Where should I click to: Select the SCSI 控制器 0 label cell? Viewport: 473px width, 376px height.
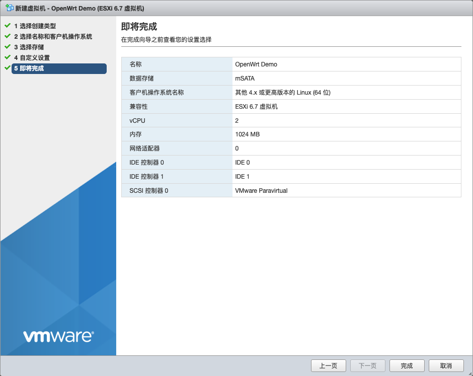pos(177,190)
